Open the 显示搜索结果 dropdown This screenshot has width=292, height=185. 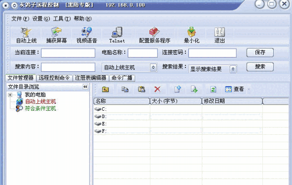click(x=233, y=69)
